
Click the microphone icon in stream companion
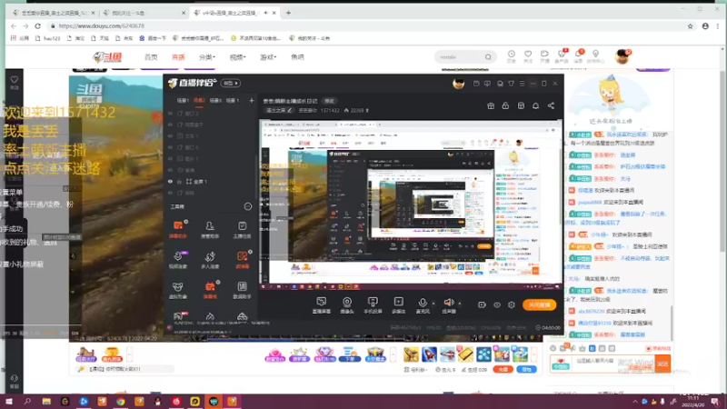pyautogui.click(x=423, y=303)
